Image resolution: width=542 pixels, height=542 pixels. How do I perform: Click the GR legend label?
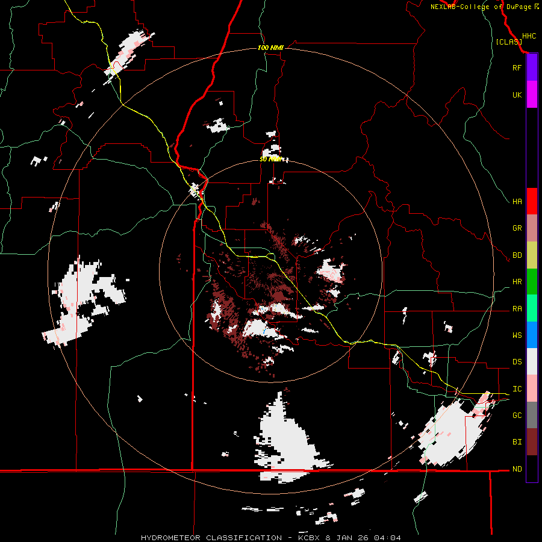pos(517,228)
